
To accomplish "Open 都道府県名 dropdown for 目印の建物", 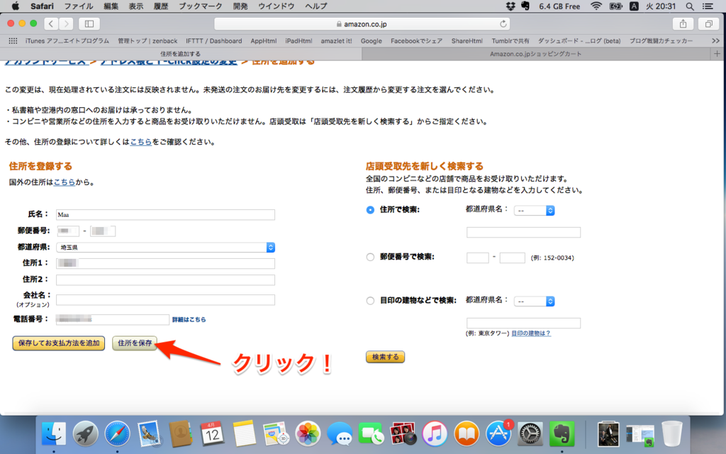I will [x=534, y=301].
